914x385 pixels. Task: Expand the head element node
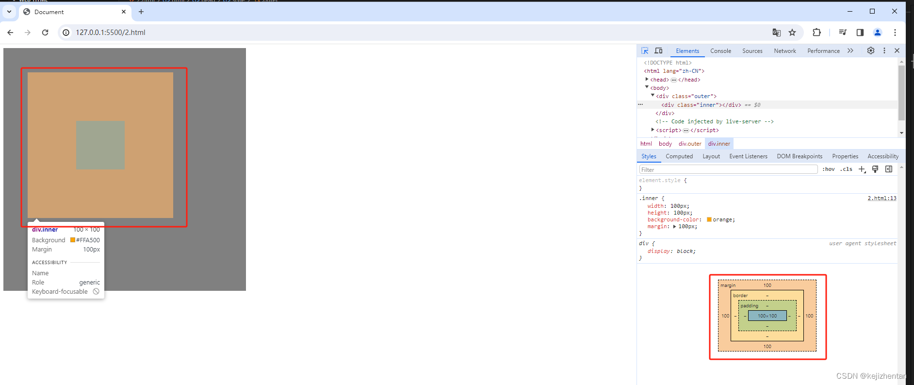[647, 79]
